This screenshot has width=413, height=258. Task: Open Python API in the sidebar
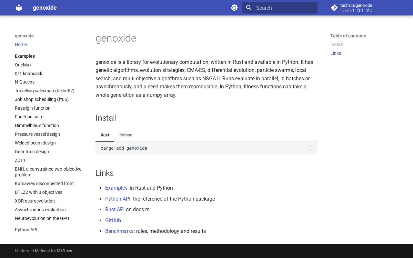tap(26, 230)
